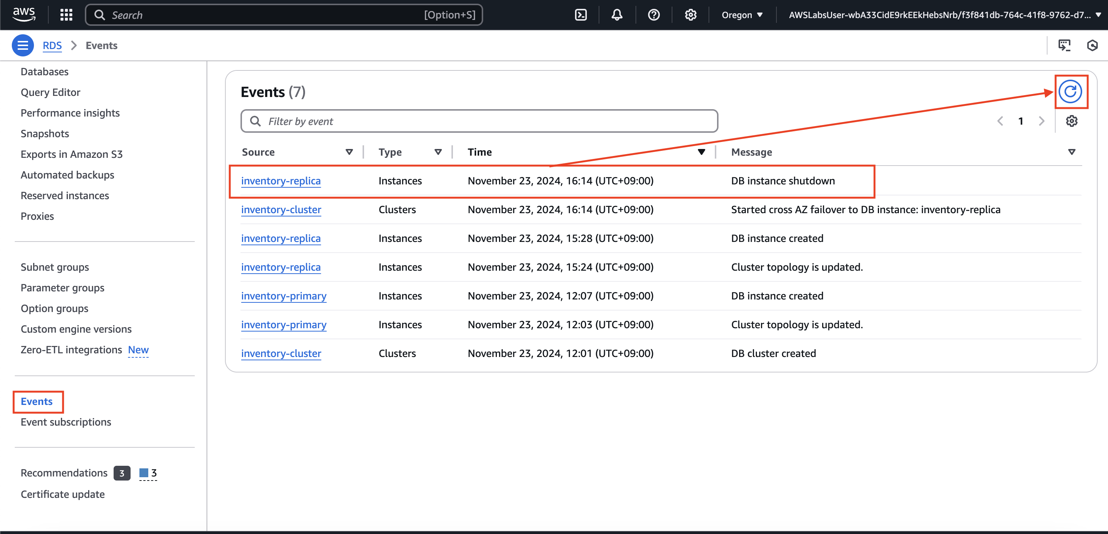This screenshot has height=534, width=1108.
Task: Open Reserved instances in the sidebar
Action: pos(65,195)
